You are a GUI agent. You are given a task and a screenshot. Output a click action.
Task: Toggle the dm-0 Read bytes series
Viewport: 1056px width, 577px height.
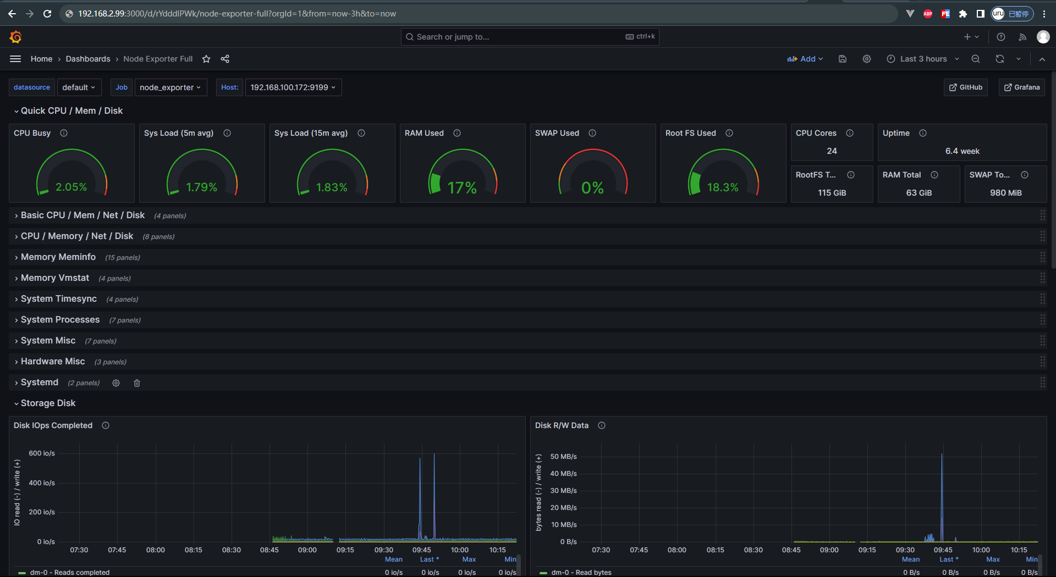(581, 572)
